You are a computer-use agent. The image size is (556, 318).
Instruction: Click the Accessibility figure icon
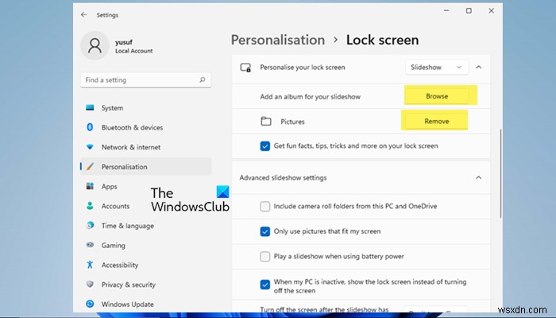(90, 265)
